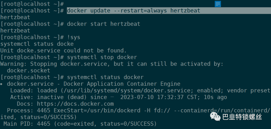Click the 'Docker Application Container Engine' title
This screenshot has height=129, width=271.
(x=122, y=84)
